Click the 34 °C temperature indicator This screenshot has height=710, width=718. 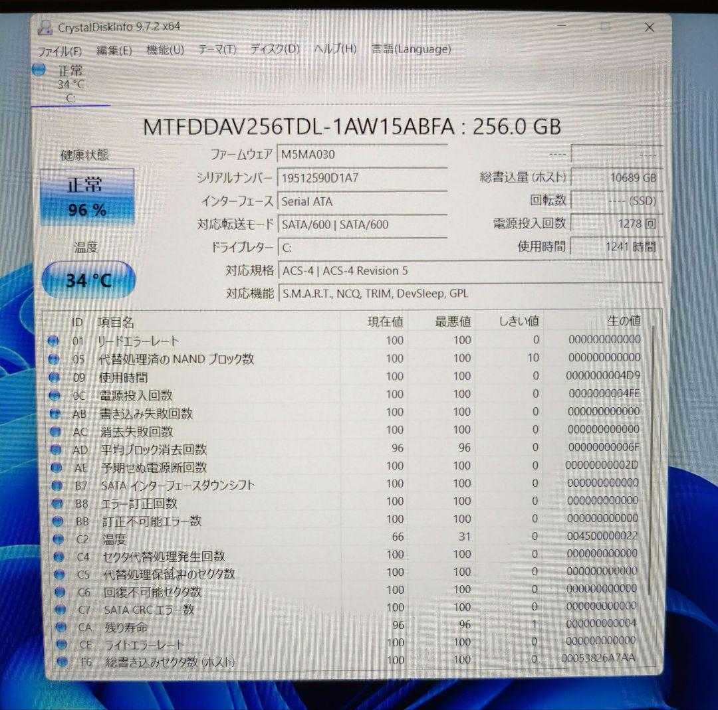click(87, 280)
